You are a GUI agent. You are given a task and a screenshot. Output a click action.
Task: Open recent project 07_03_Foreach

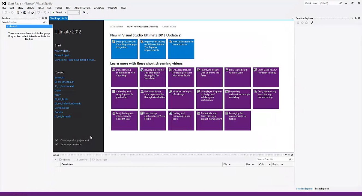point(63,117)
